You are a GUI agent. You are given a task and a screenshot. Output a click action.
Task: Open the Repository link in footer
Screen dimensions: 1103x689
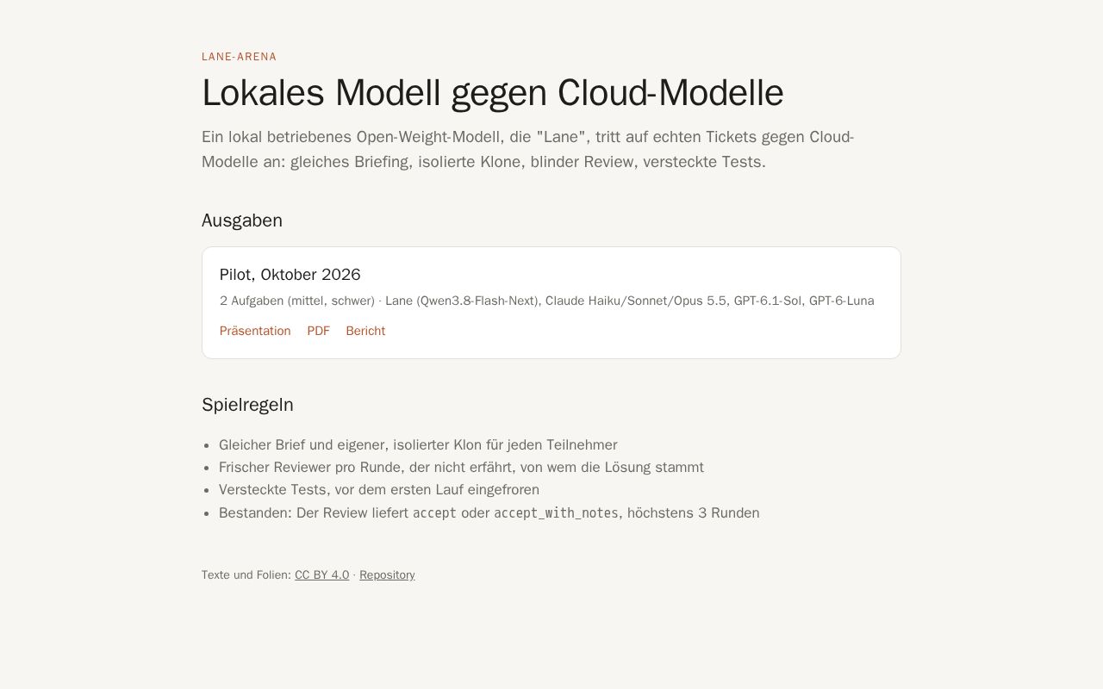coord(387,574)
